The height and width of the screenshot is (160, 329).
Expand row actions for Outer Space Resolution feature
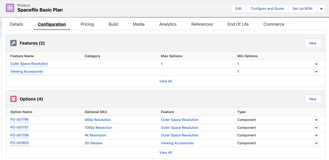(x=316, y=64)
